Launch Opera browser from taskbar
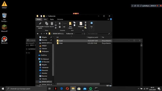162x91 pixels. [x=67, y=89]
